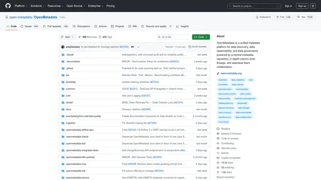Screen dimensions: 321x180
Task: Open the Wiki tab
Action: (133, 26)
